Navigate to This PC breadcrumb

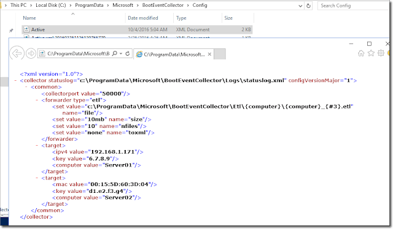tap(18, 5)
